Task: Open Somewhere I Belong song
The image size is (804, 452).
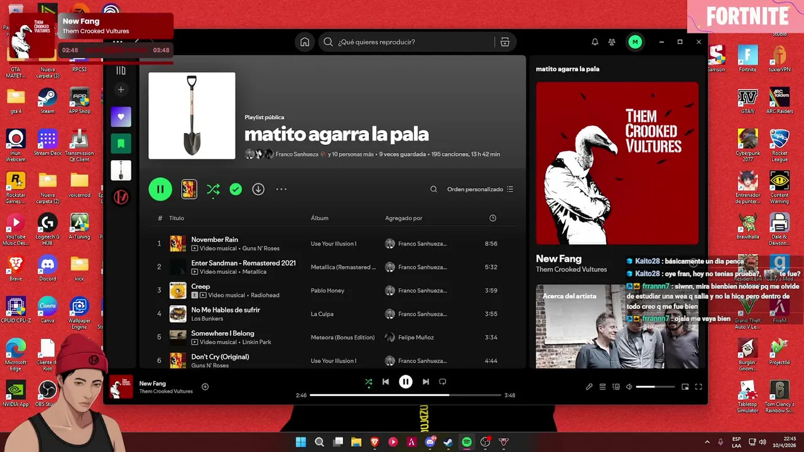Action: tap(222, 333)
